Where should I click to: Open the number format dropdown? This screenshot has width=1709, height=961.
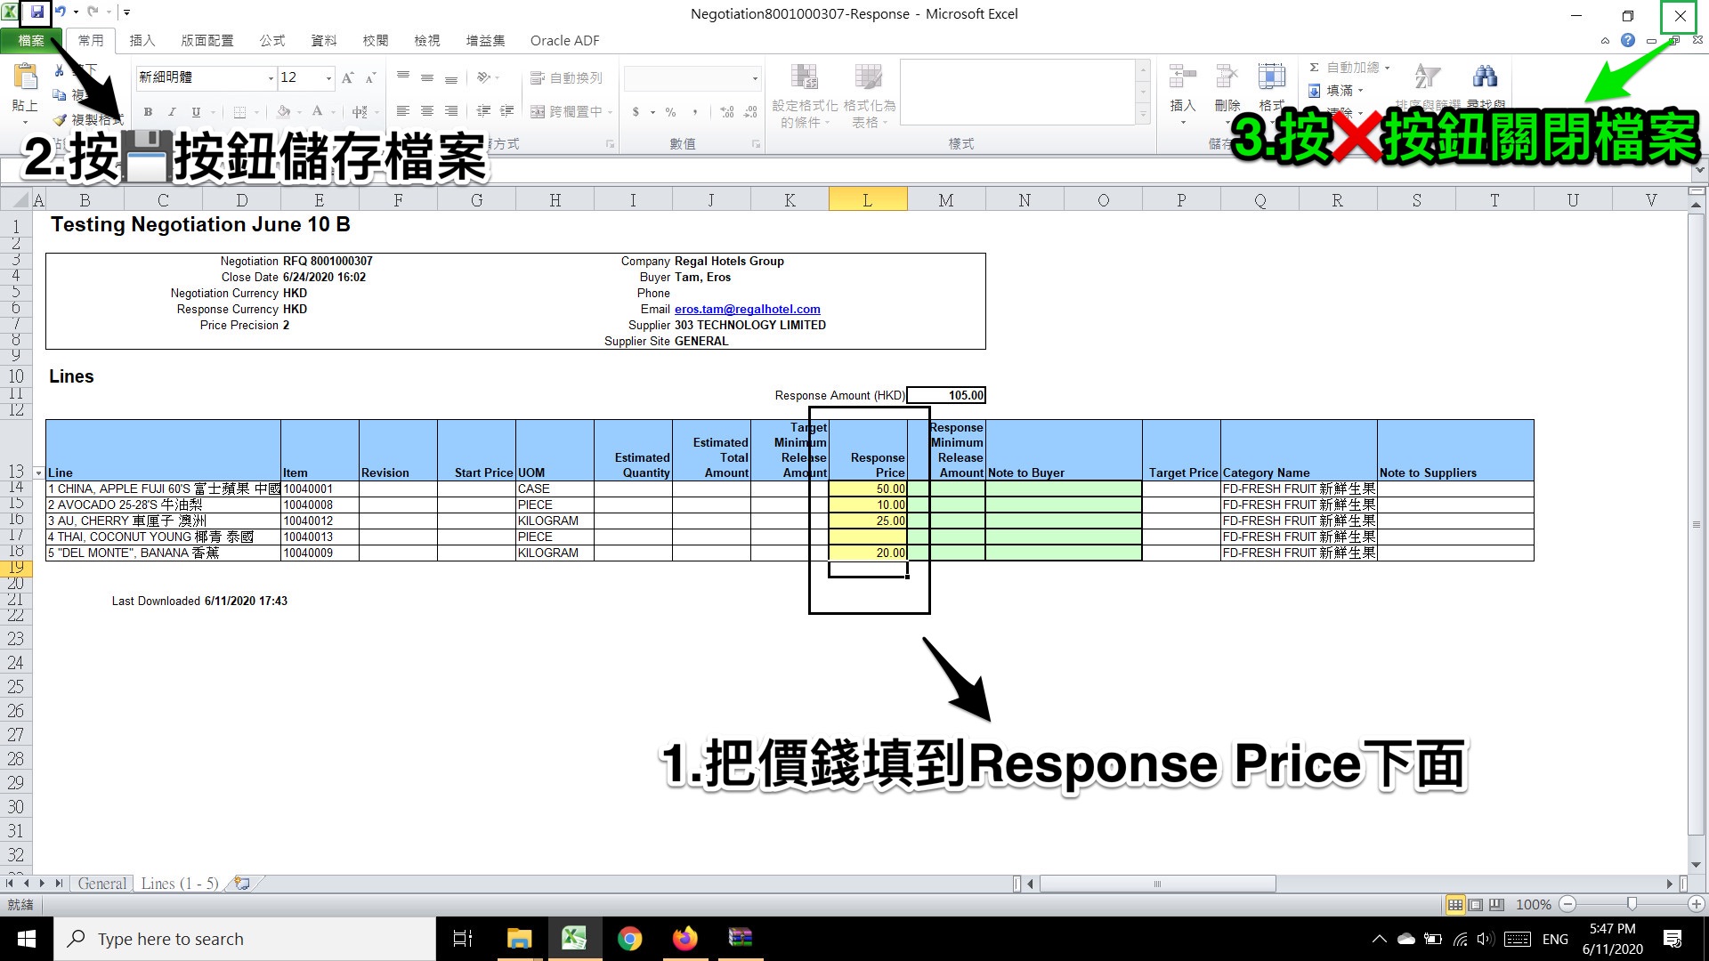pyautogui.click(x=755, y=78)
